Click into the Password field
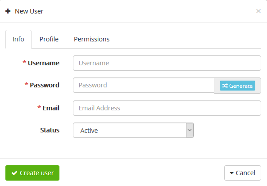This screenshot has width=267, height=186. (x=144, y=85)
